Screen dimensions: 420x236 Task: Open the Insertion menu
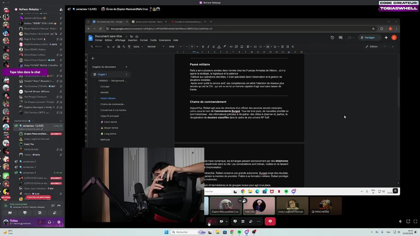coord(133,40)
